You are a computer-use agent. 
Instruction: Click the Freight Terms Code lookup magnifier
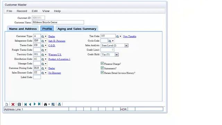(x=43, y=50)
